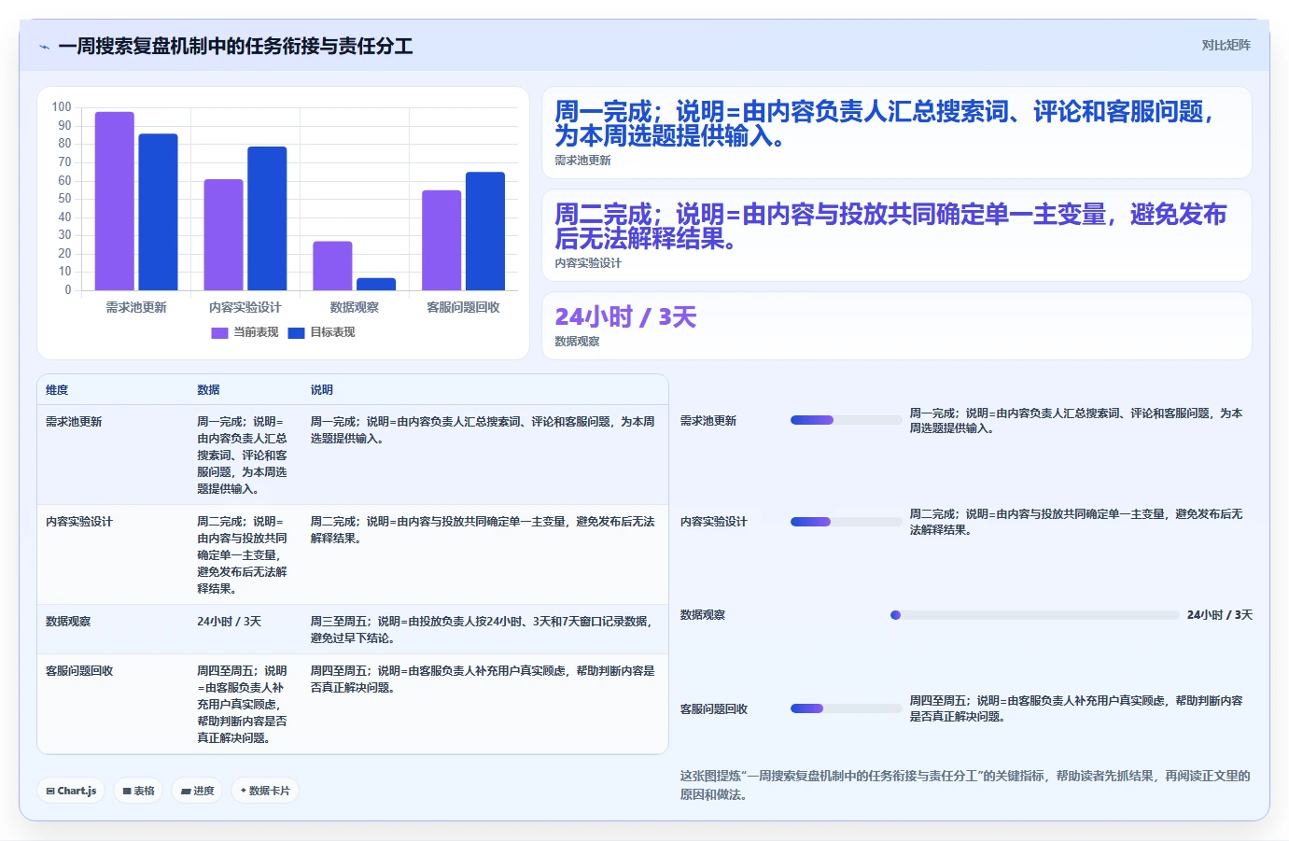Select the blue 内容实验设计 bar in chart
The image size is (1289, 841).
pyautogui.click(x=267, y=218)
